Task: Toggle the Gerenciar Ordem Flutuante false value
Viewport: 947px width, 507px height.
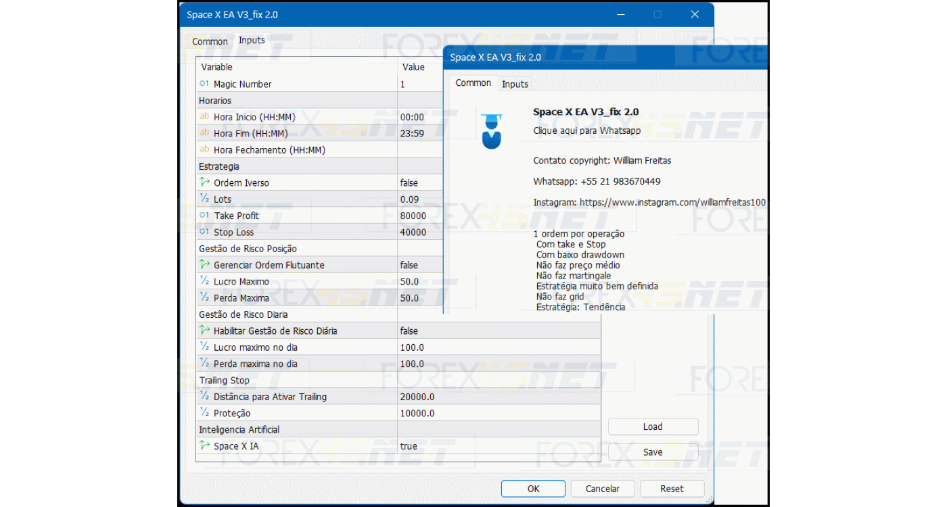Action: [x=419, y=265]
